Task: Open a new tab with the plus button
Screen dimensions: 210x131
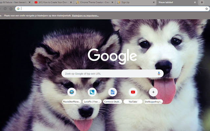Action: [202, 2]
